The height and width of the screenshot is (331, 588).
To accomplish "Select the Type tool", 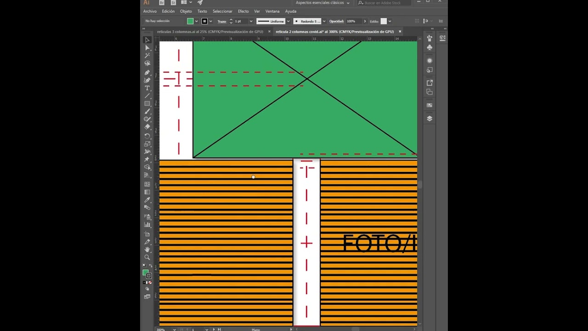I will coord(147,88).
